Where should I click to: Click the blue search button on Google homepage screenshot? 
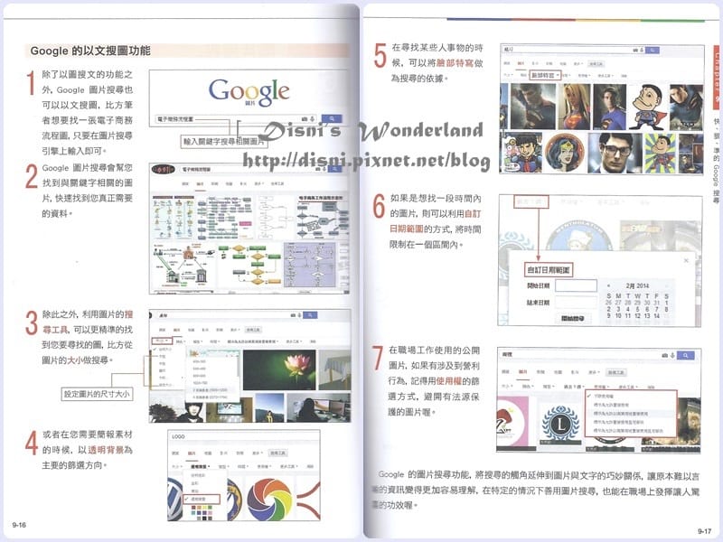click(332, 118)
